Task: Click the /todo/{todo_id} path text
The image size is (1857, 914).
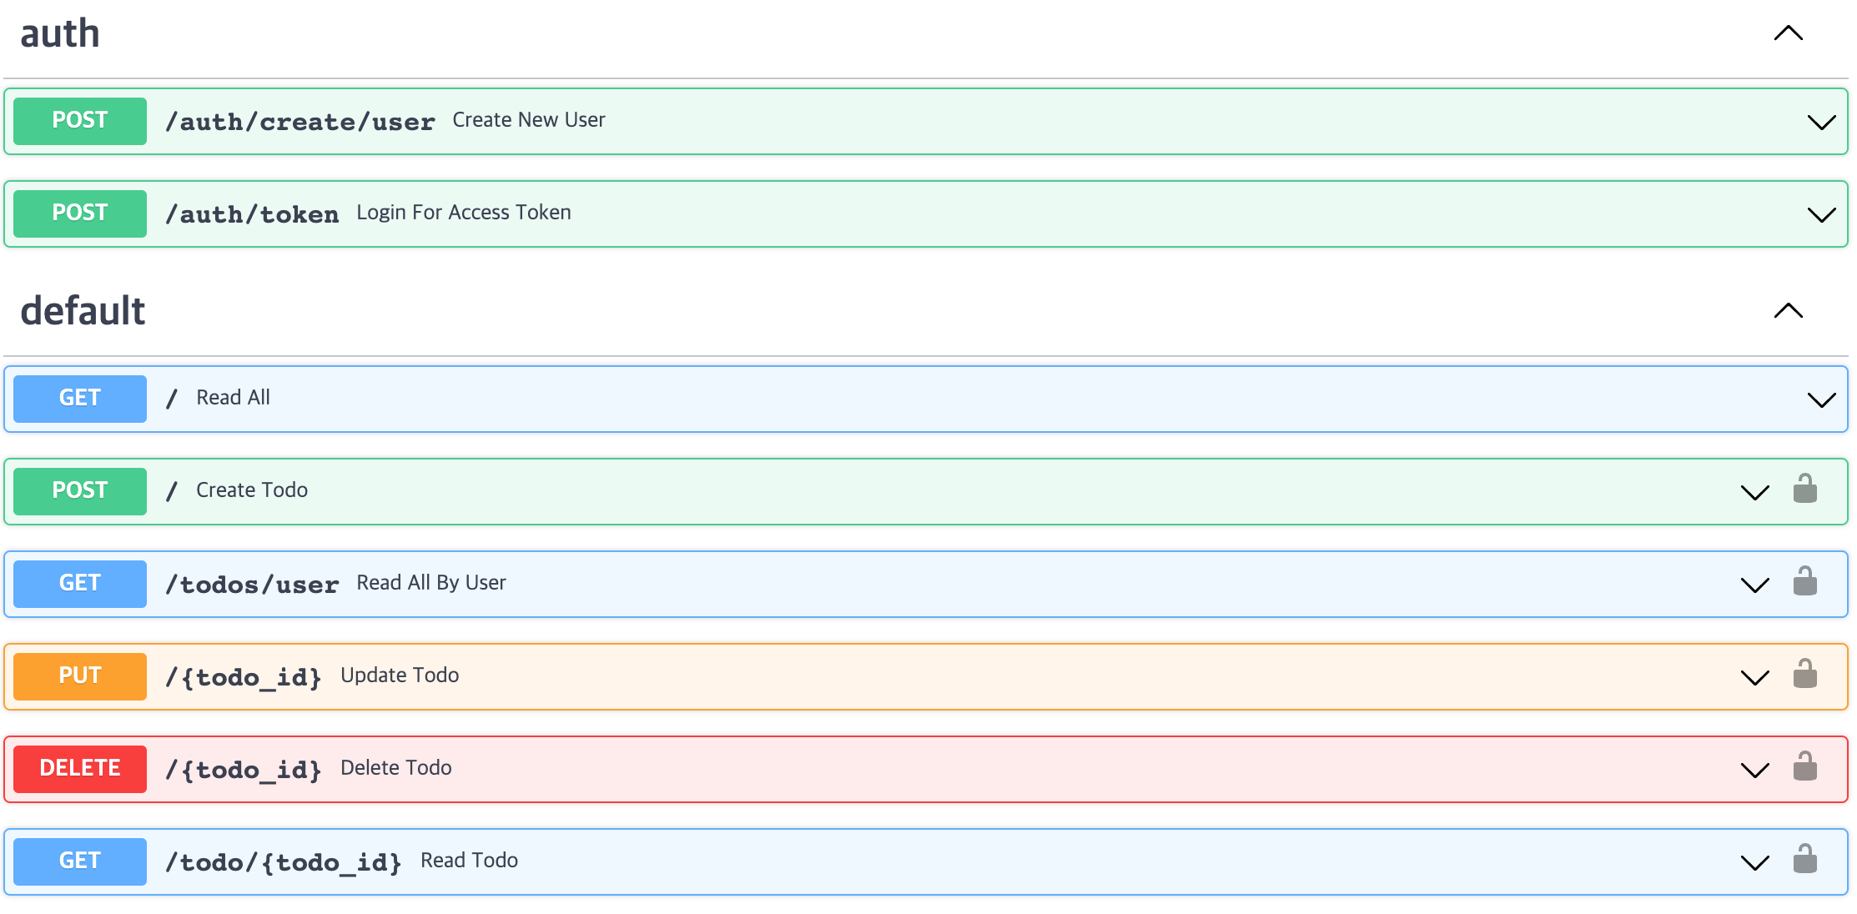Action: 283,861
